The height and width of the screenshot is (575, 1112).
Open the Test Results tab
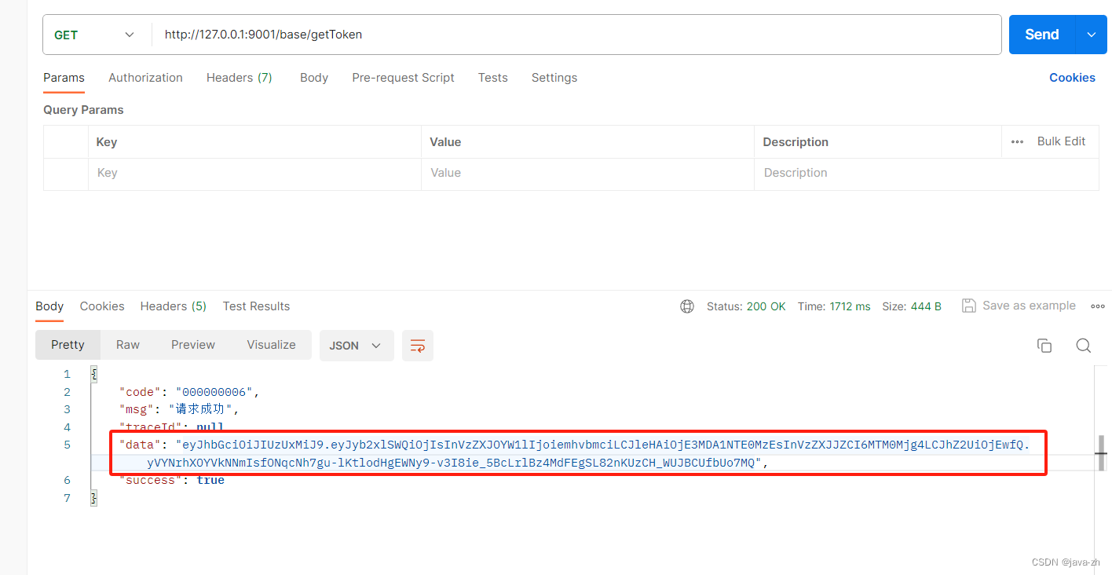click(256, 306)
